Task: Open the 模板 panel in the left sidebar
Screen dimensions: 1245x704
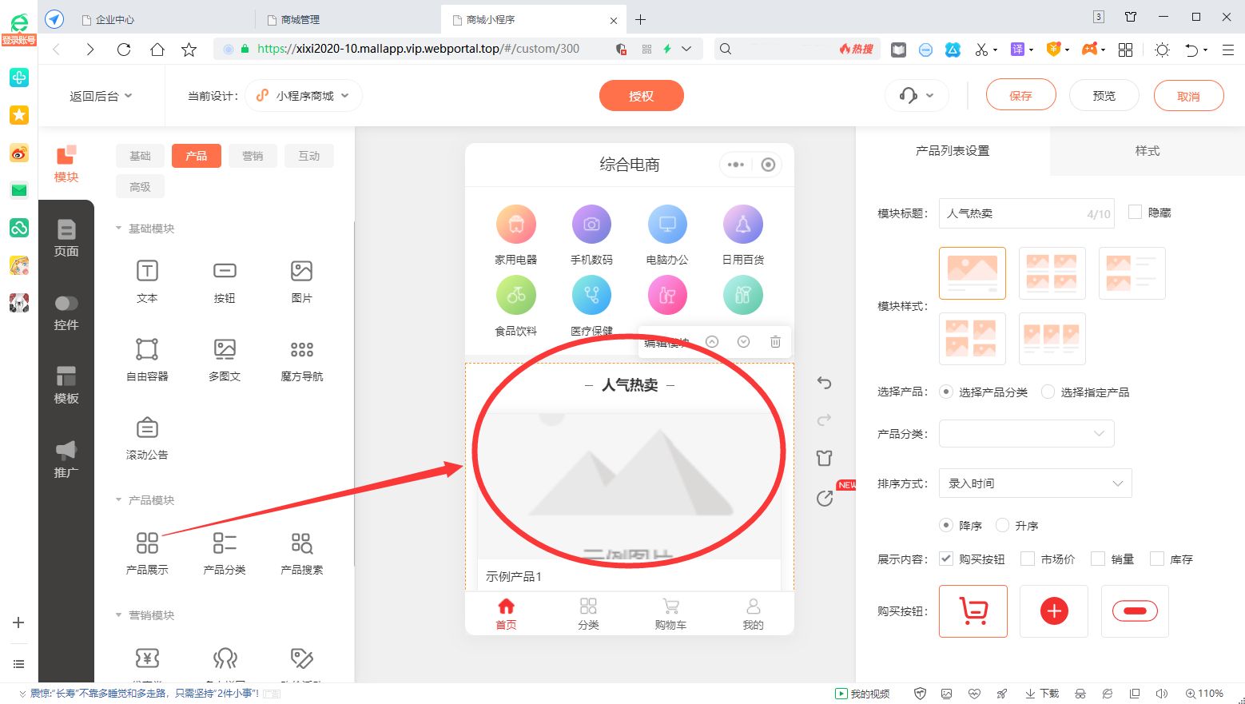Action: pyautogui.click(x=66, y=386)
